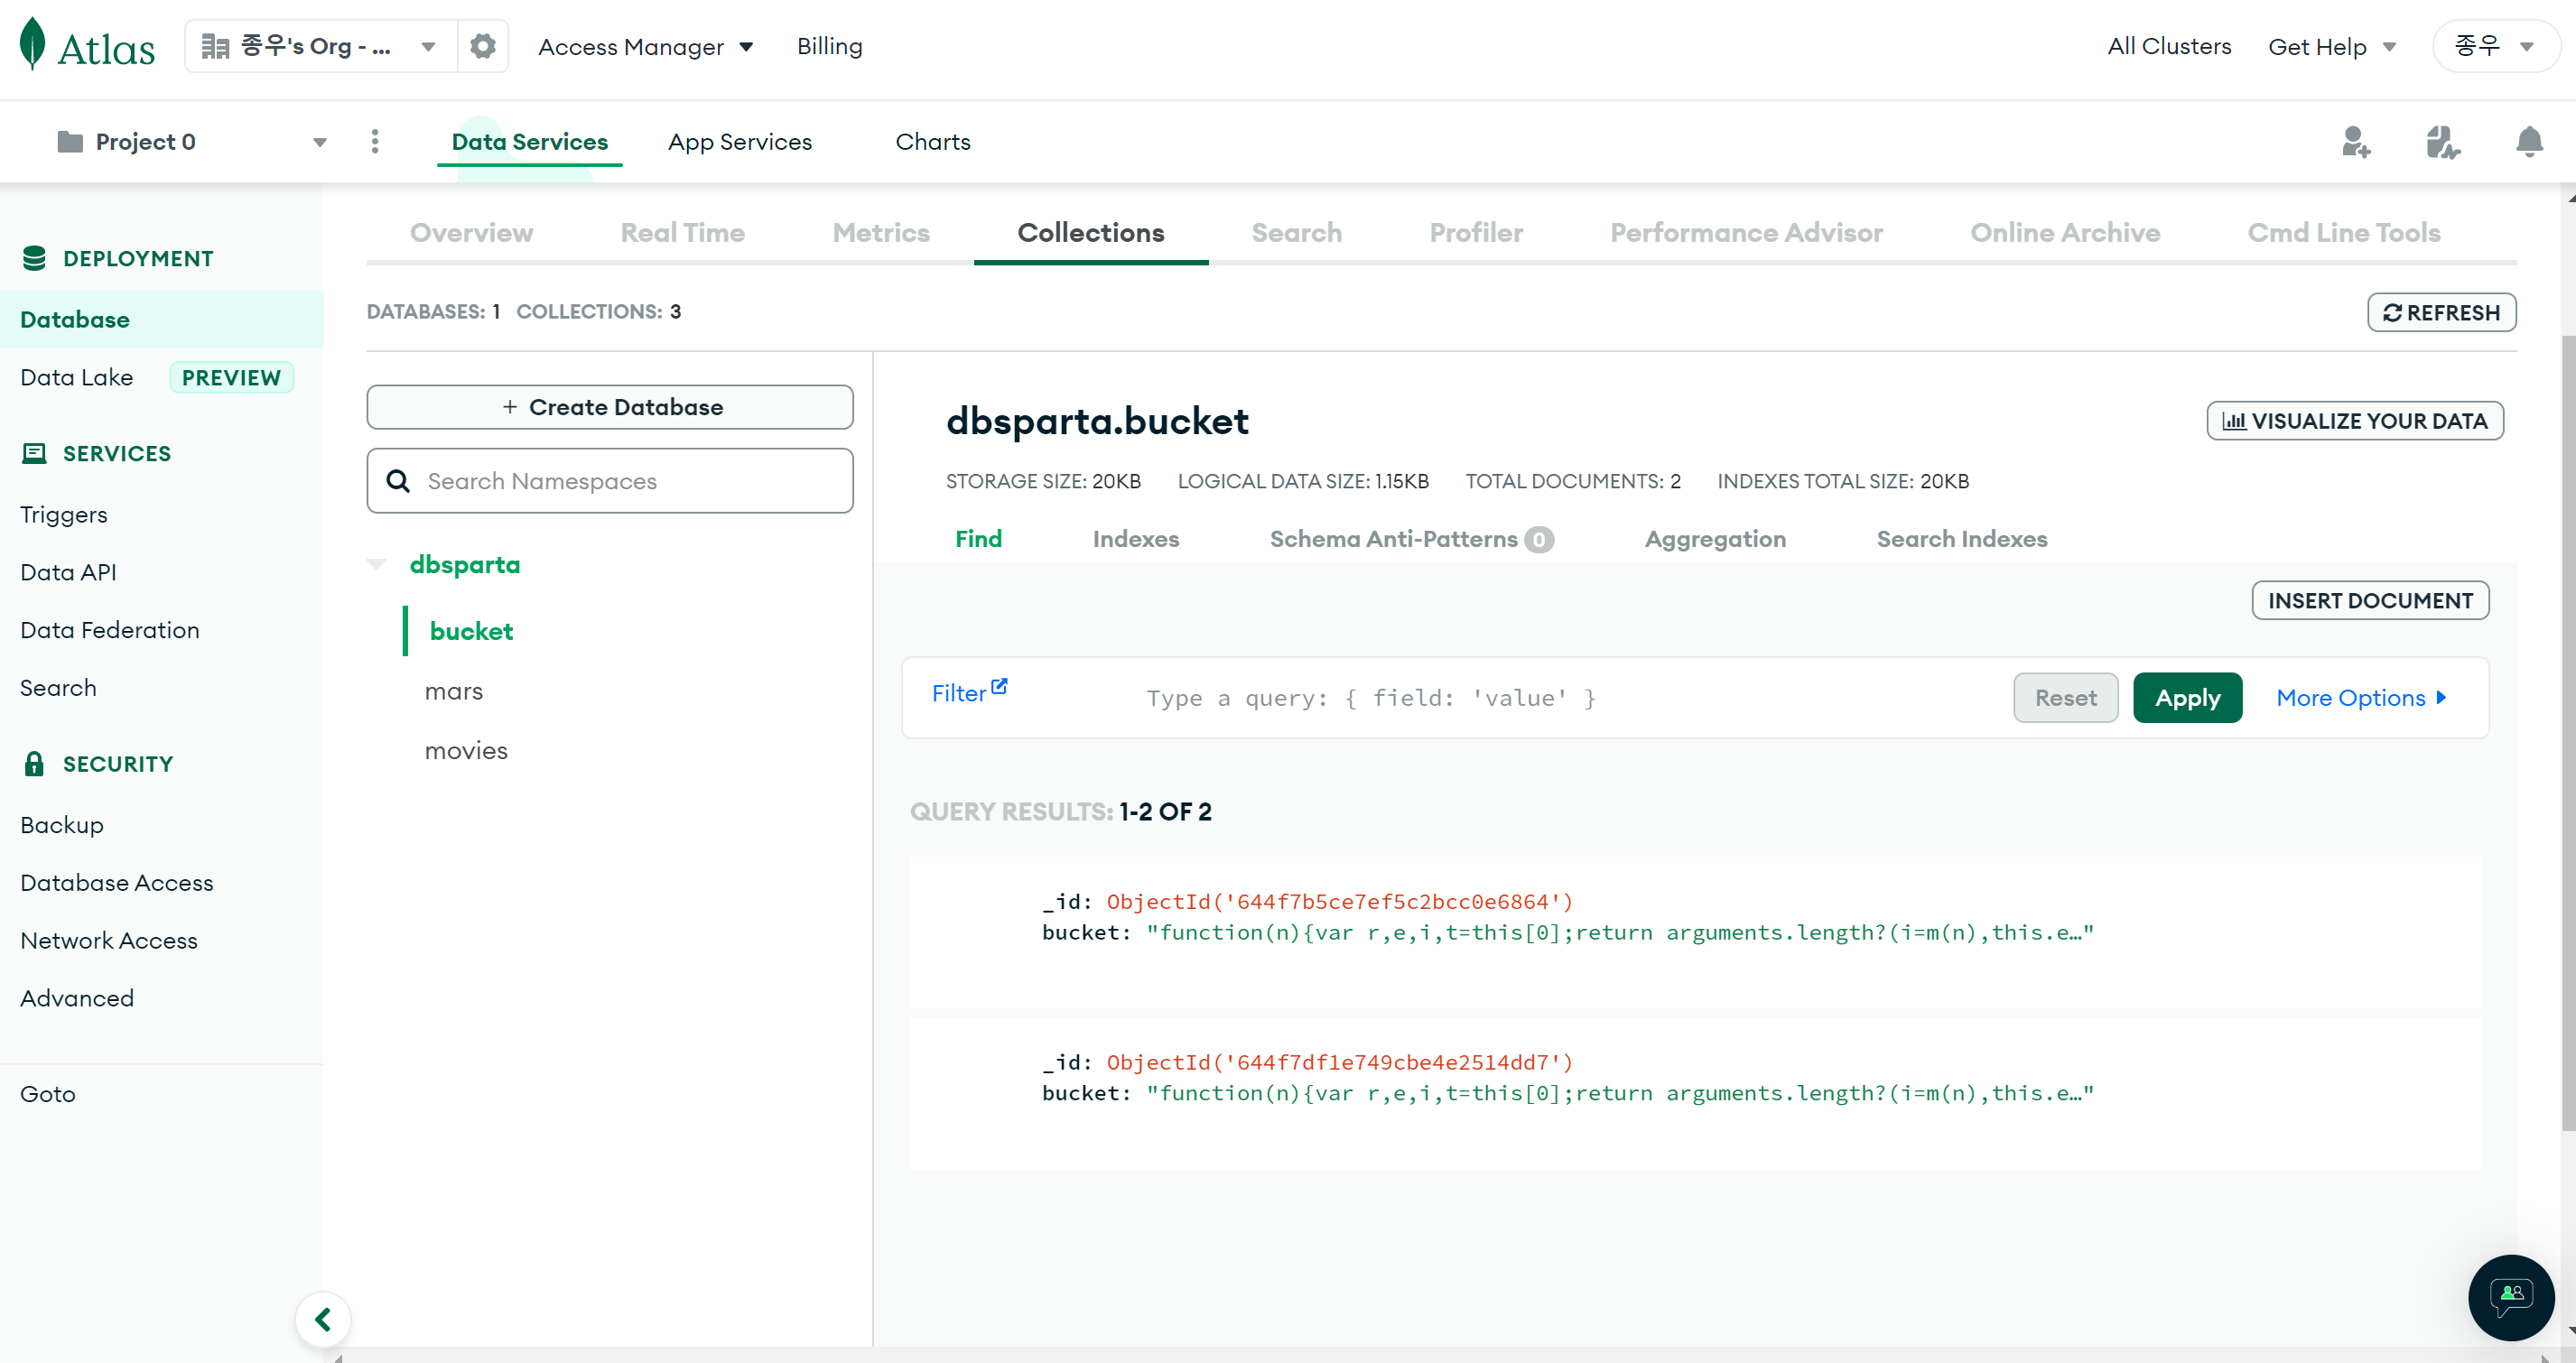Click the organization building icon
This screenshot has height=1363, width=2576.
click(x=215, y=46)
